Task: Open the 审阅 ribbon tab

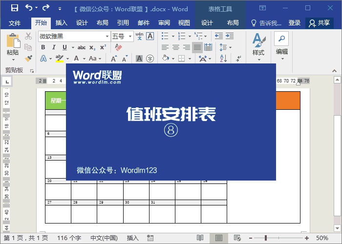Action: (x=164, y=23)
